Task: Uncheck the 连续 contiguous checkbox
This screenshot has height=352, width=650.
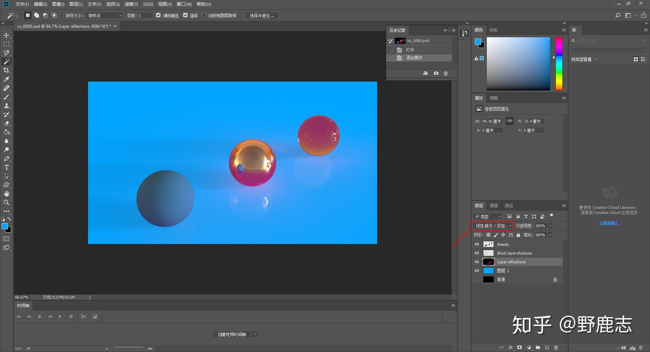Action: (186, 15)
